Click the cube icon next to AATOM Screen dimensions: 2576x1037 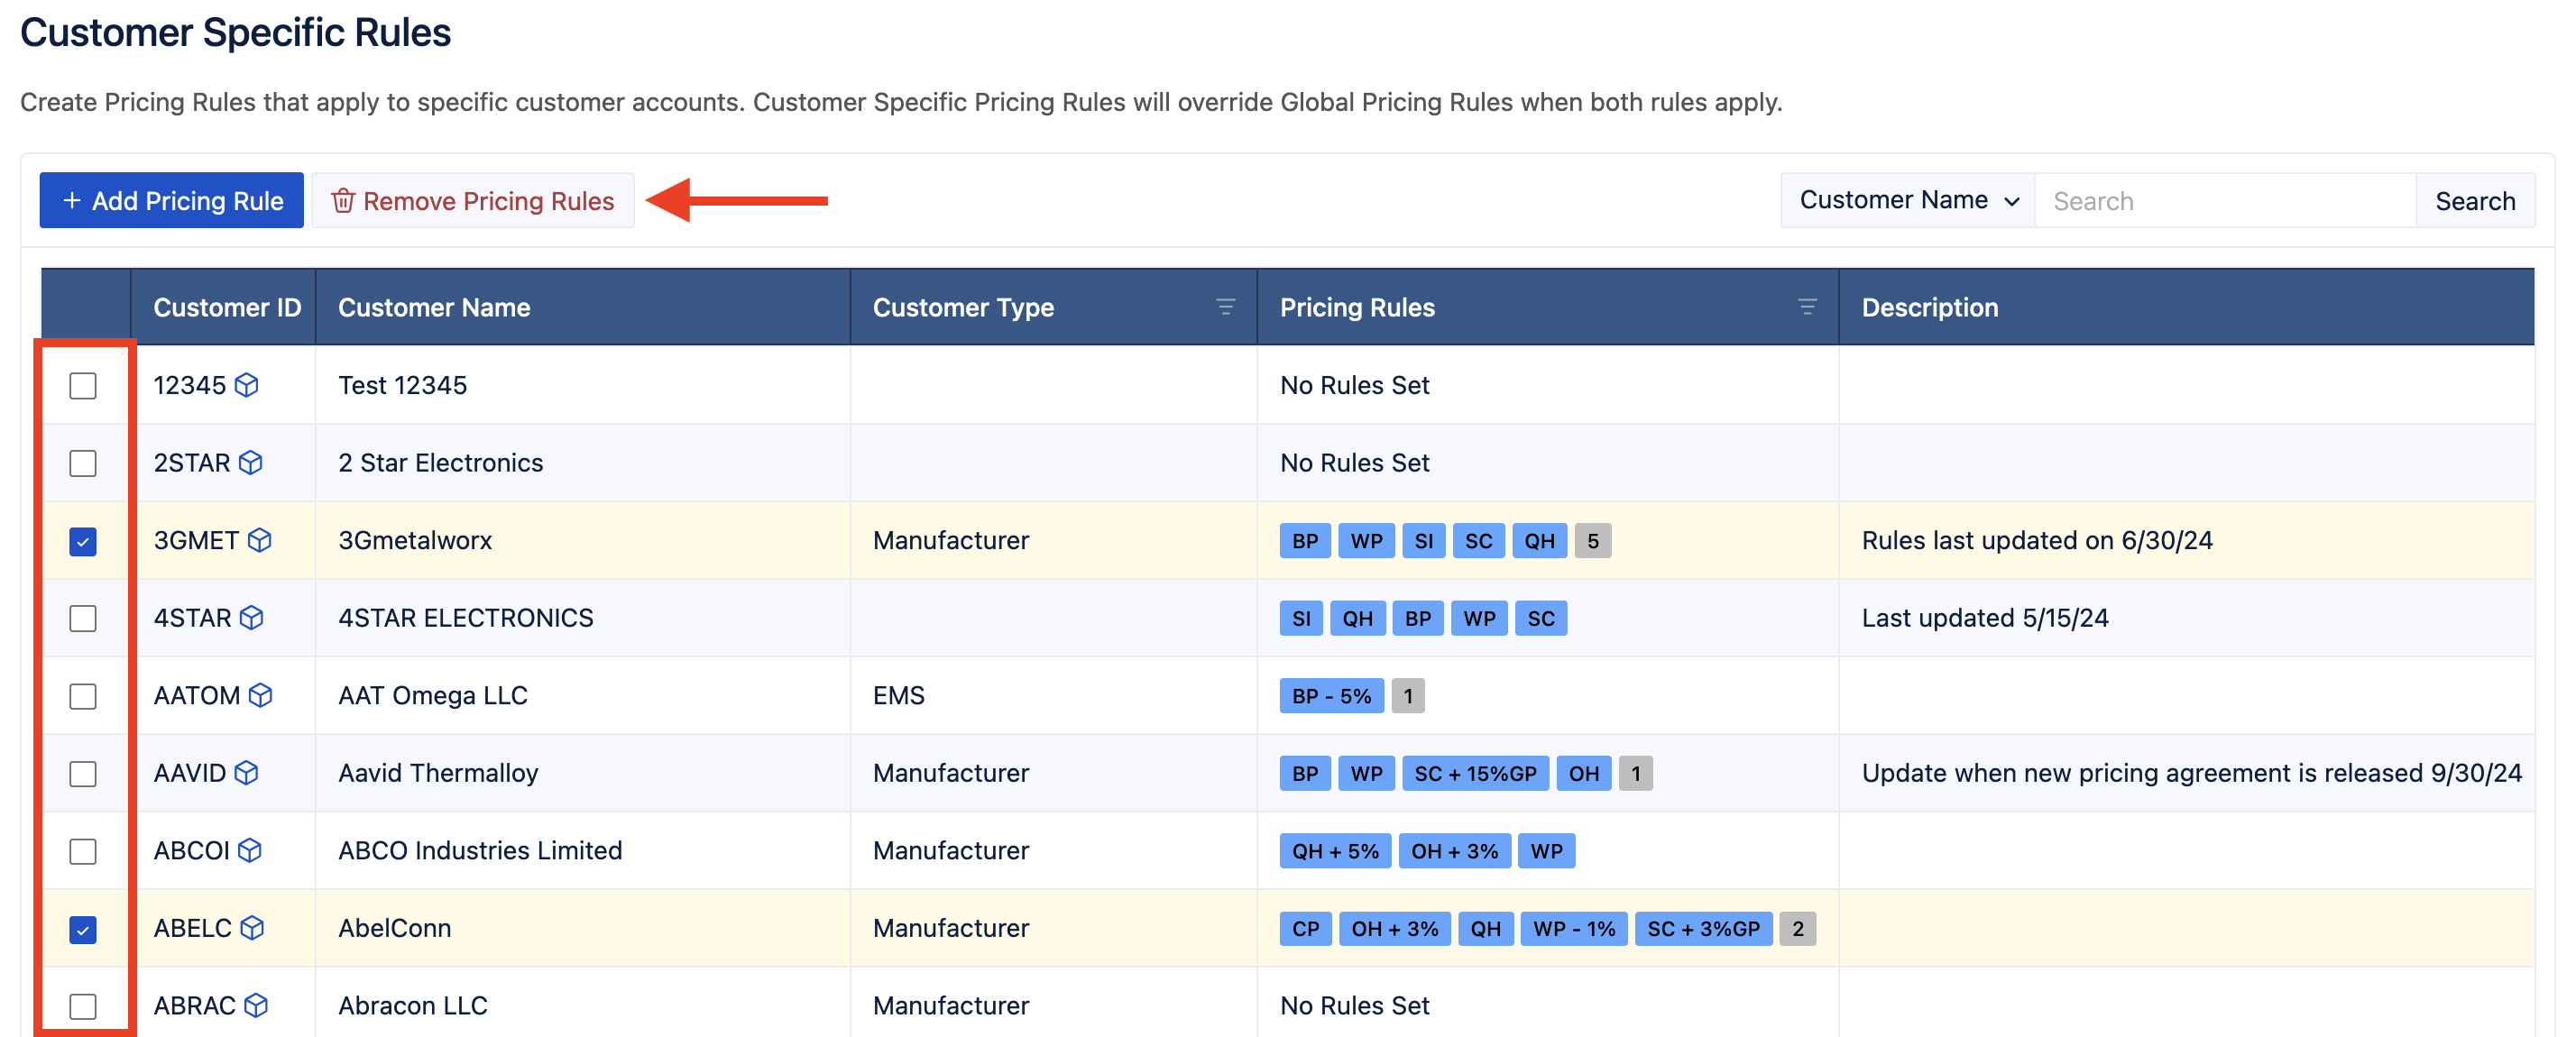pyautogui.click(x=261, y=695)
